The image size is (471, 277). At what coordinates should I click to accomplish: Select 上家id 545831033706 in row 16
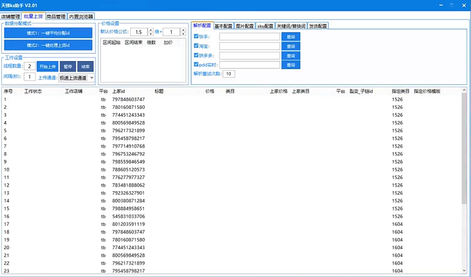(x=129, y=216)
